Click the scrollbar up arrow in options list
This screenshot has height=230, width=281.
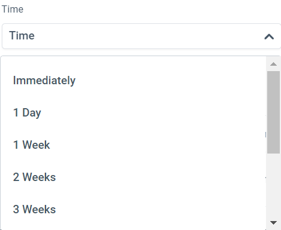coord(273,64)
